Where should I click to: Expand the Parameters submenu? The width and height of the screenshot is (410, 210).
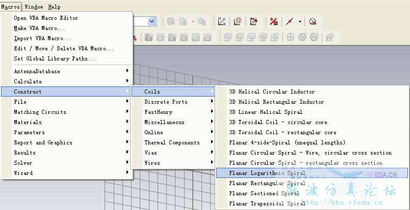click(x=67, y=132)
